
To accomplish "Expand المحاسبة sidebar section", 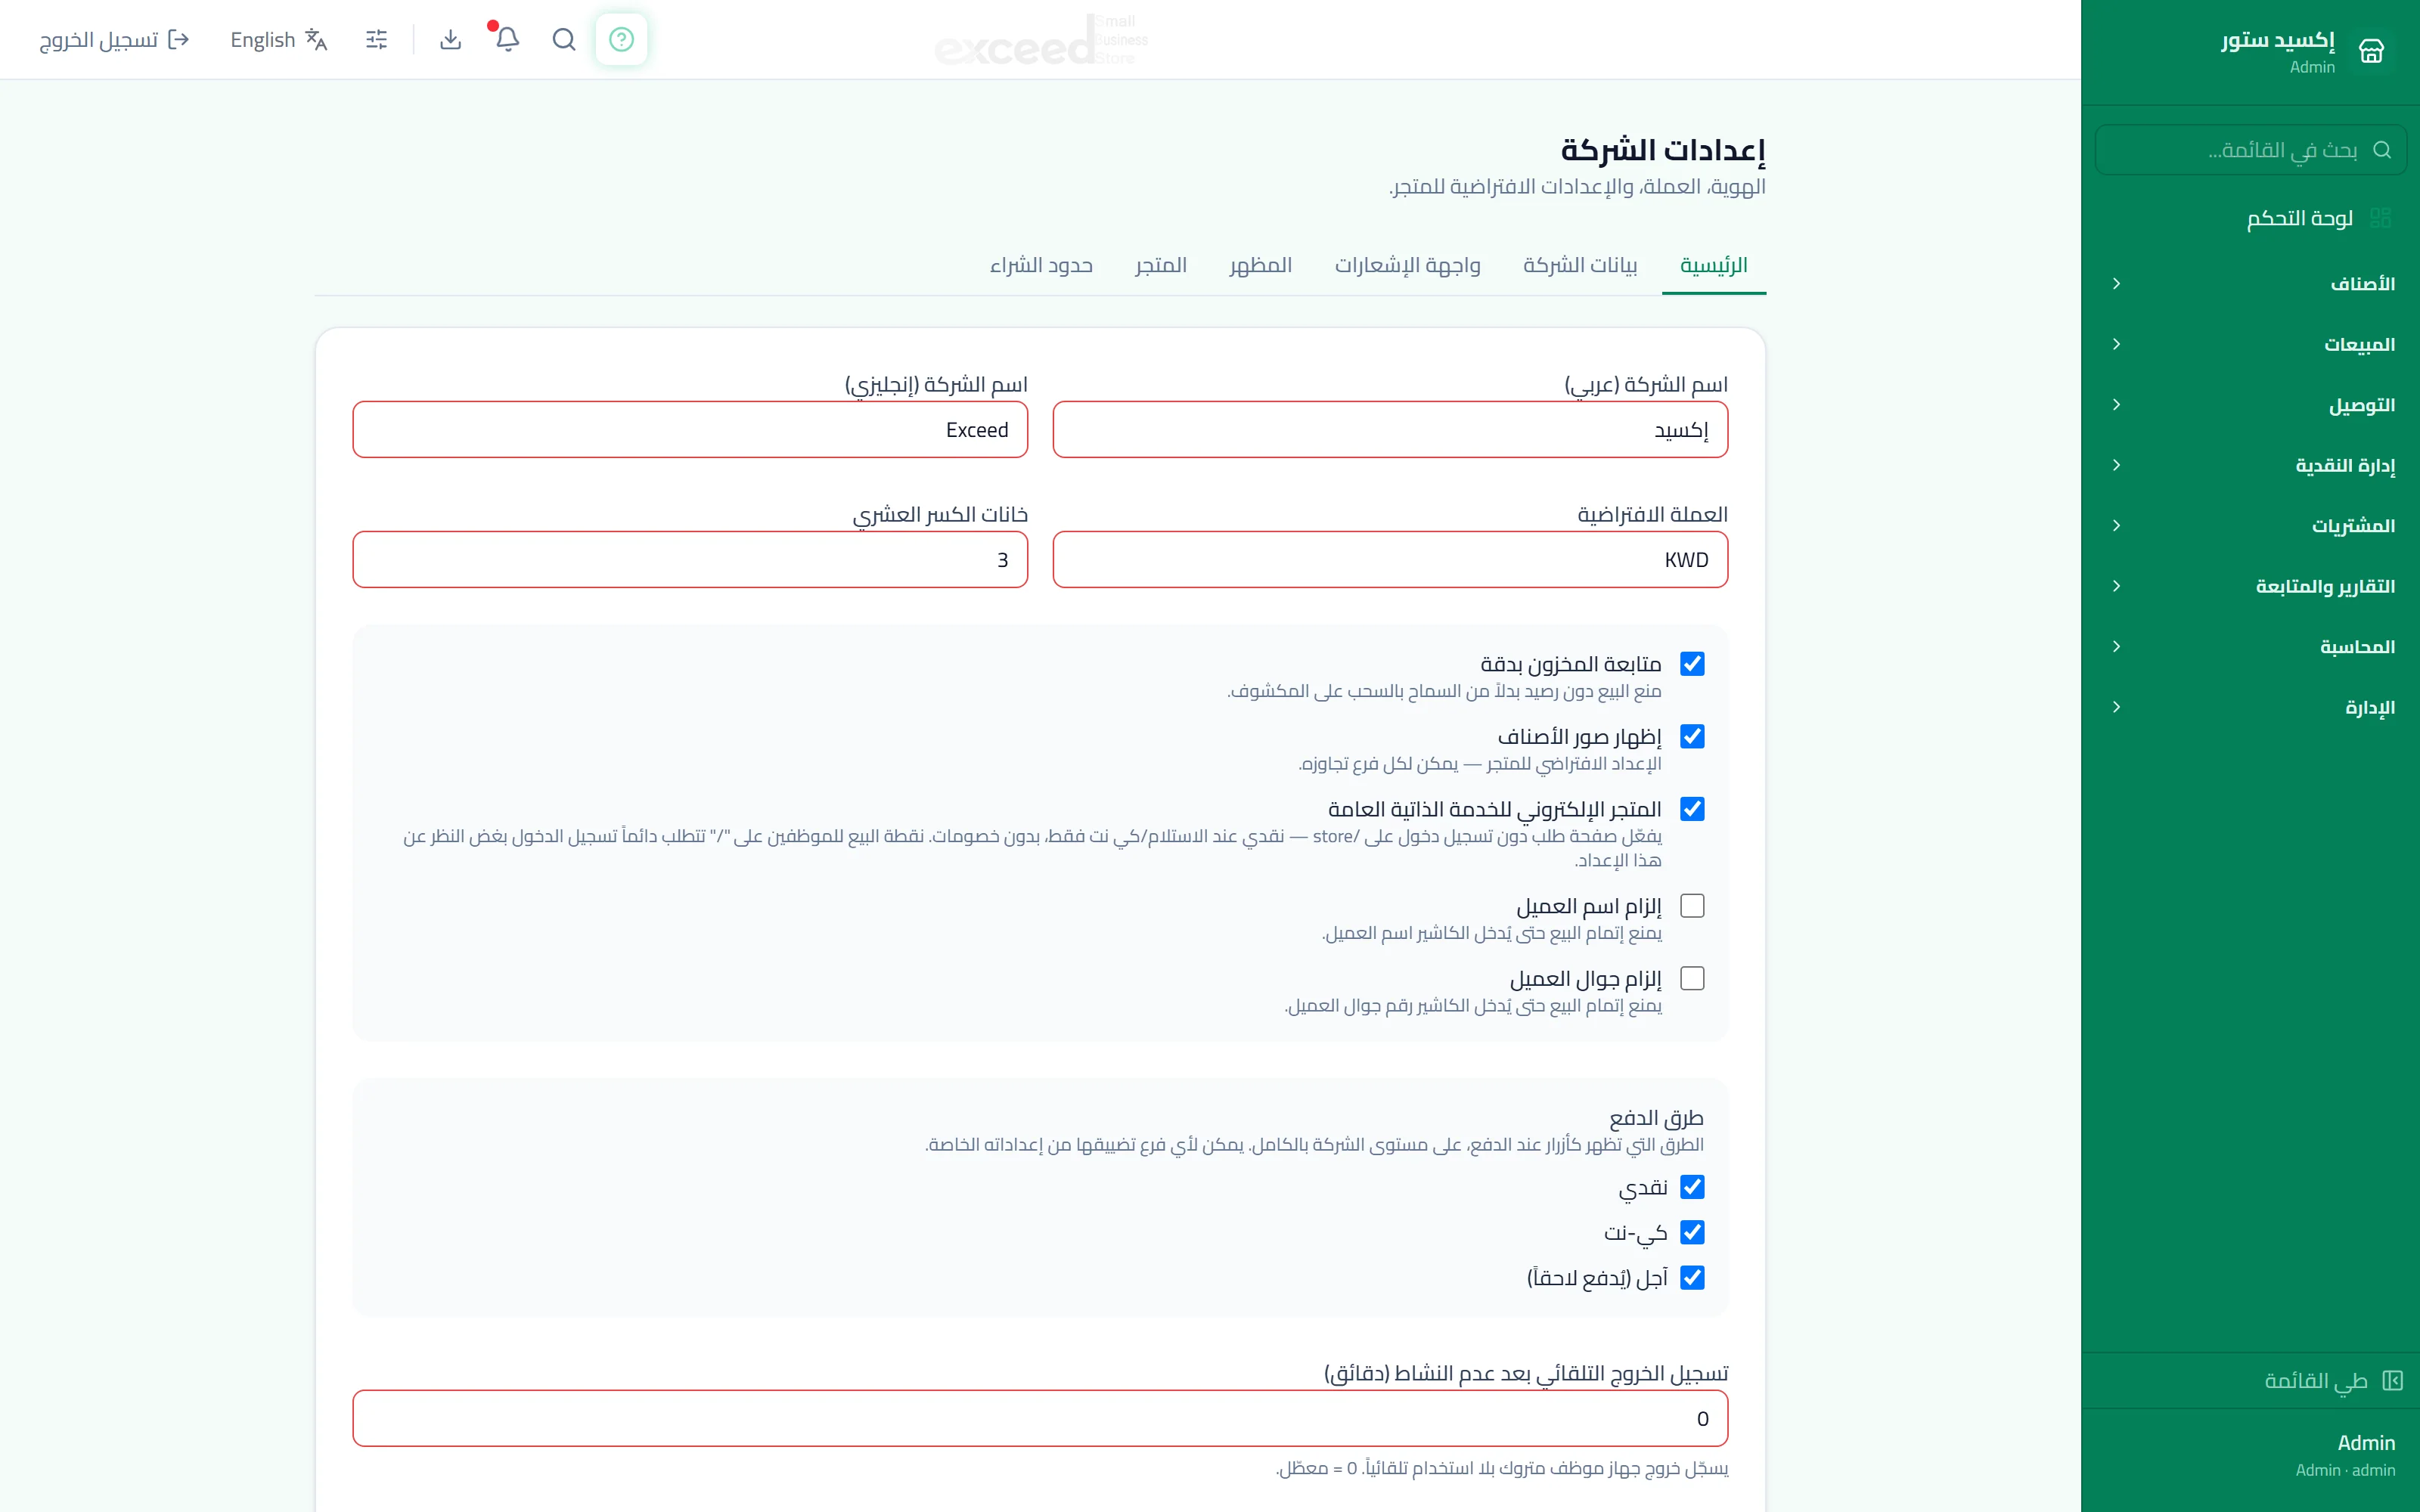I will tap(2250, 647).
